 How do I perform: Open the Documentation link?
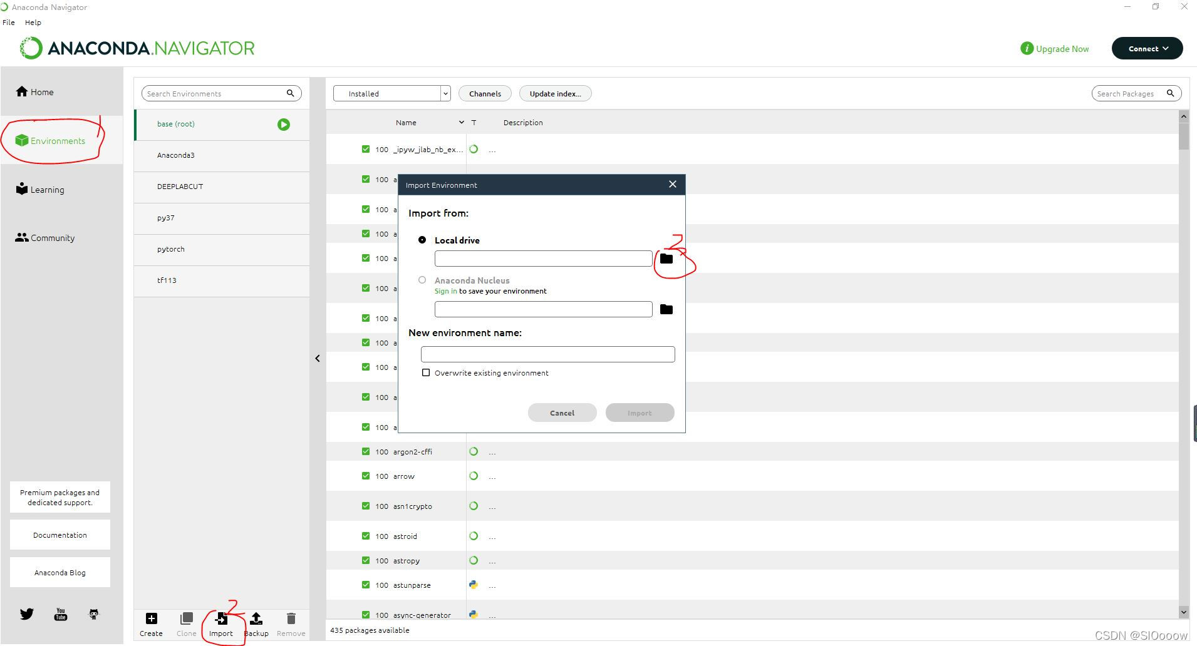[60, 535]
